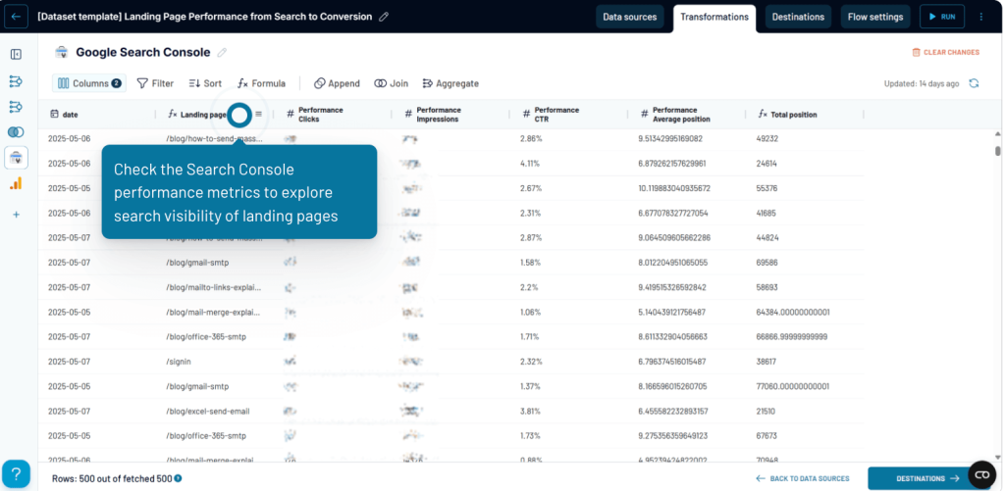Click the info icon next to fetched 500
Image resolution: width=1005 pixels, height=491 pixels.
(178, 478)
